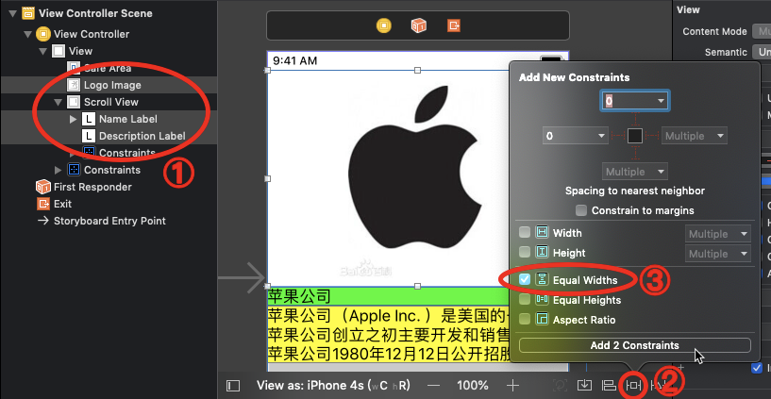Viewport: 771px width, 399px height.
Task: Check the Width constraint checkbox
Action: (x=525, y=232)
